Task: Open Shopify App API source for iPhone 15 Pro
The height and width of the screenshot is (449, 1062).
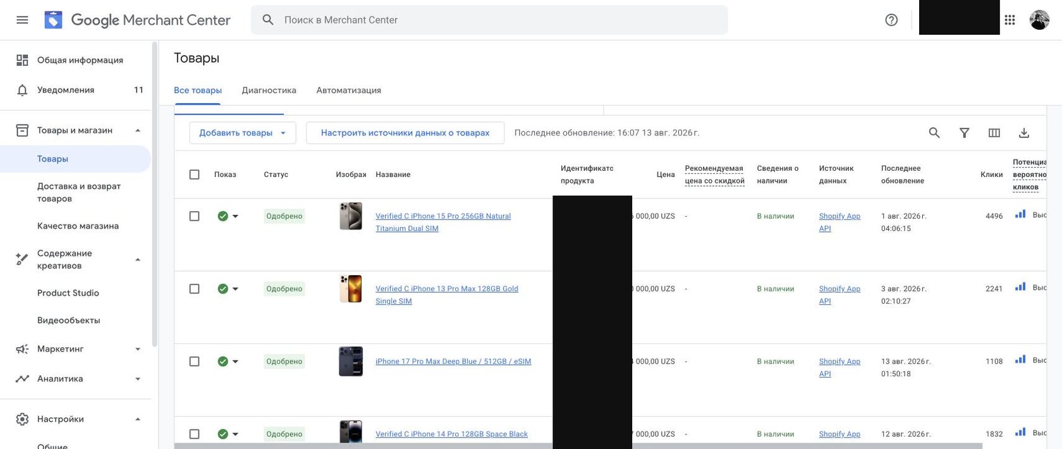Action: pyautogui.click(x=839, y=222)
